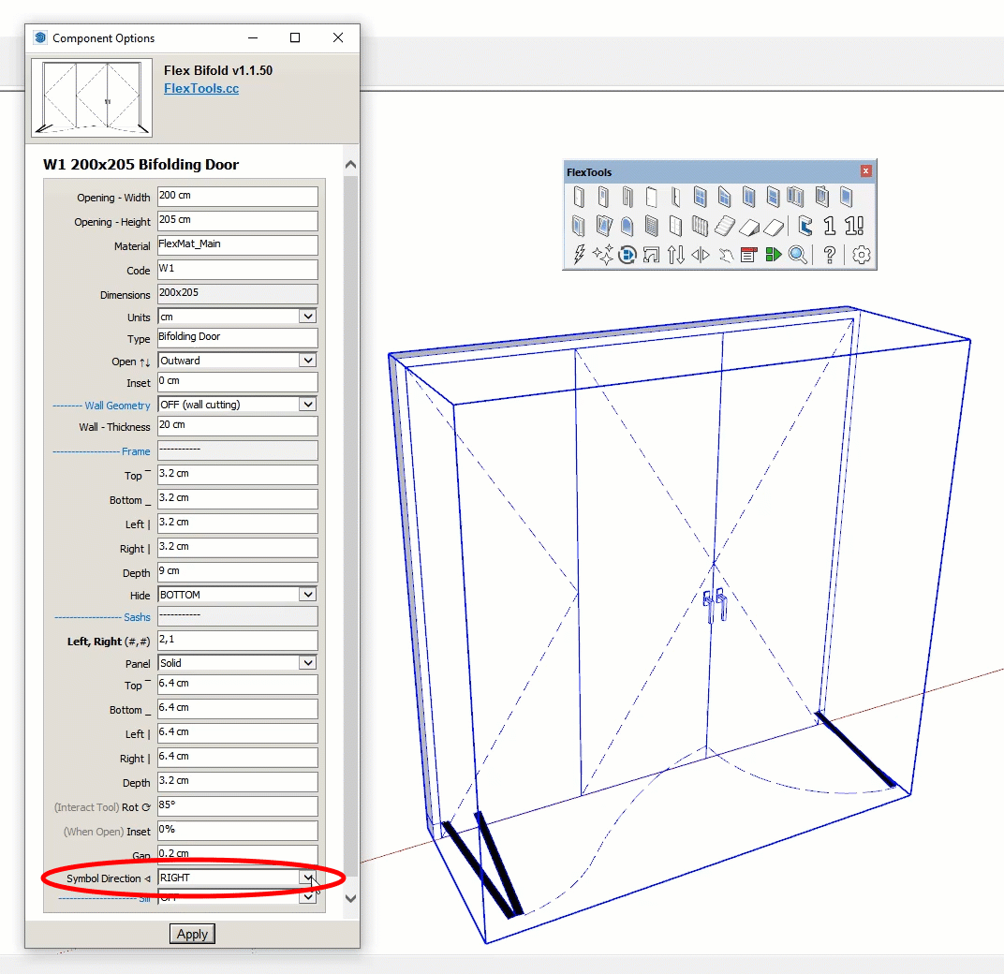
Task: Open the Hide dropdown set to BOTTOM
Action: (x=306, y=594)
